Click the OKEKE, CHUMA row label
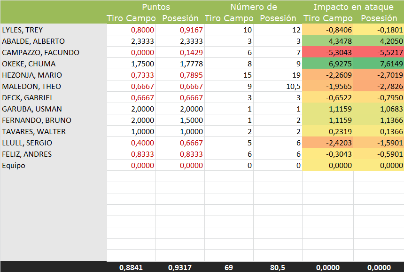404x272 pixels. coord(29,64)
